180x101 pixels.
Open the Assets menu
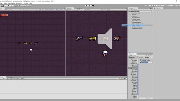point(5,3)
